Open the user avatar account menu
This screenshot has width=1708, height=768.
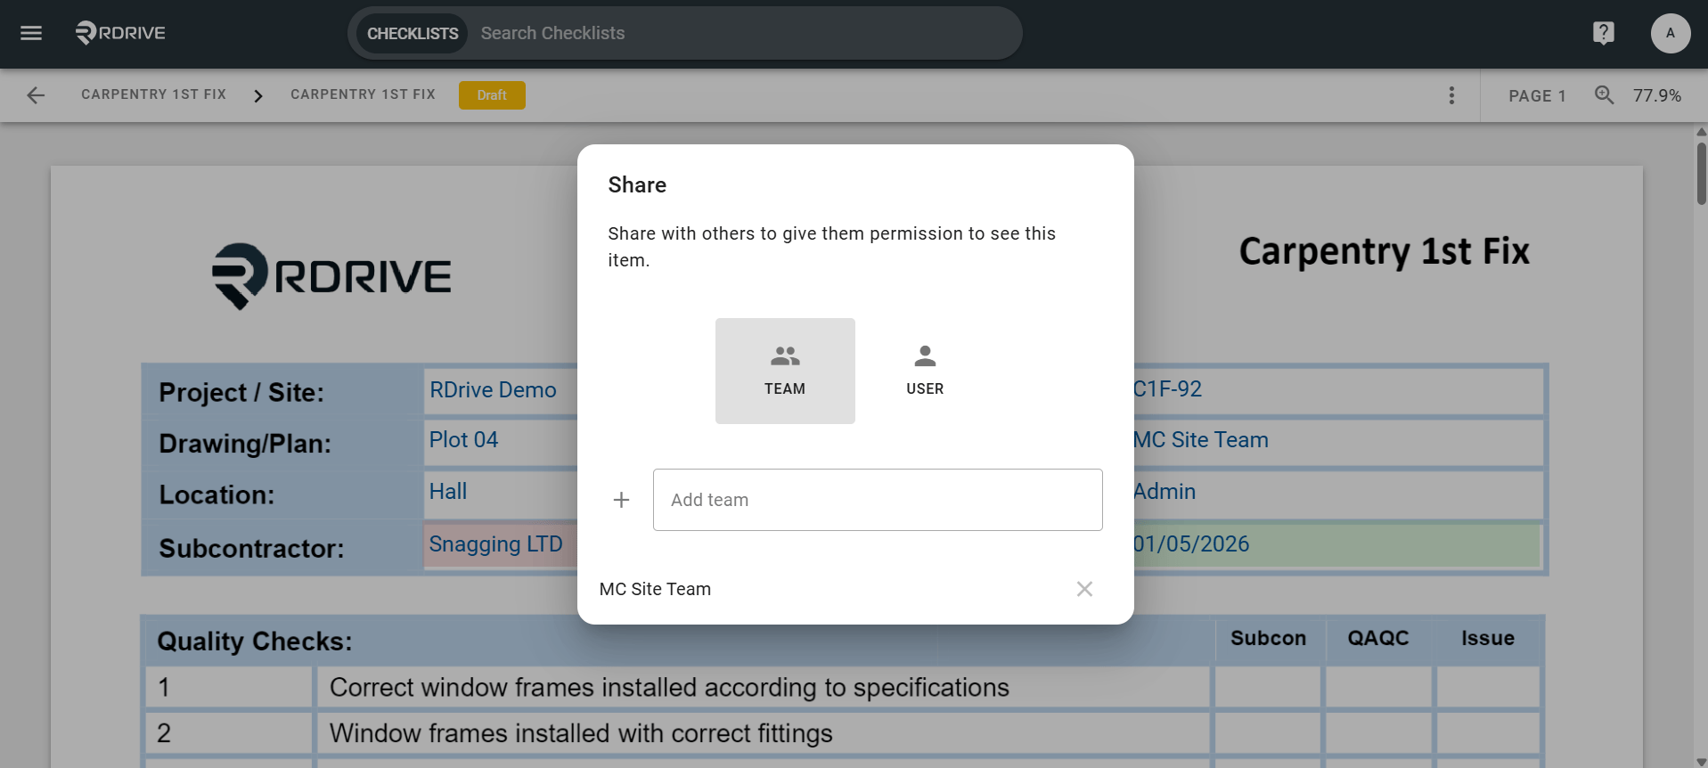[x=1670, y=33]
